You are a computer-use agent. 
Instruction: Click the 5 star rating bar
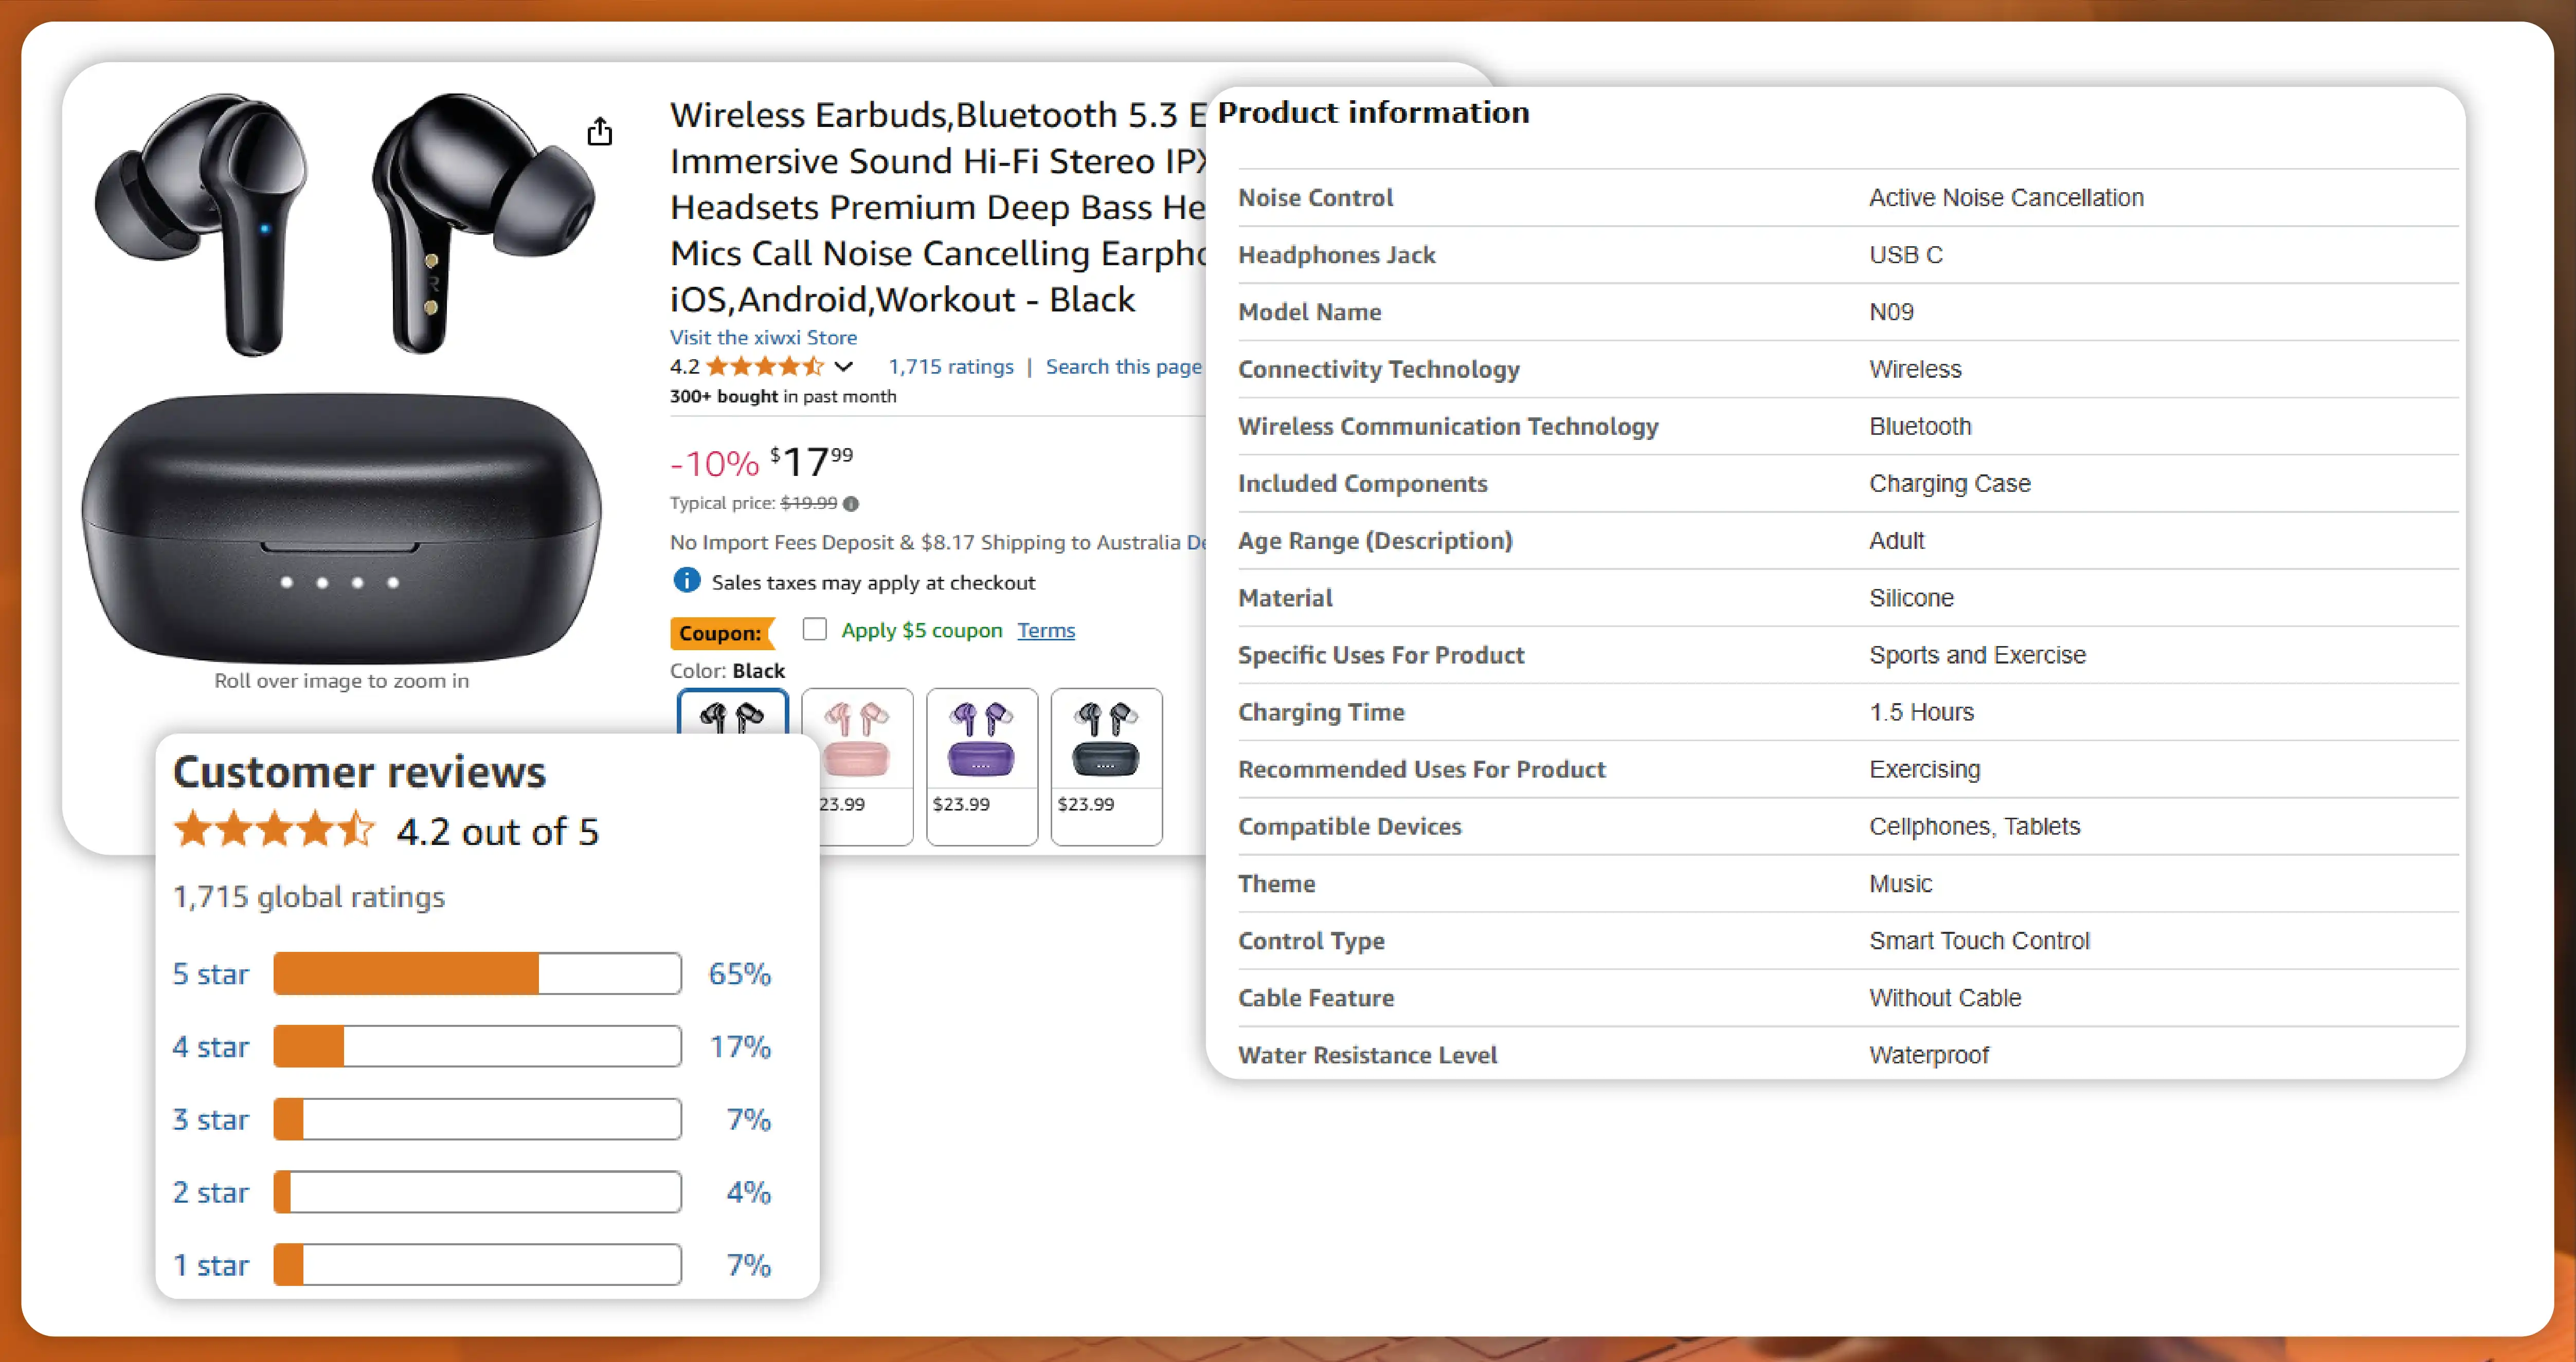(477, 973)
